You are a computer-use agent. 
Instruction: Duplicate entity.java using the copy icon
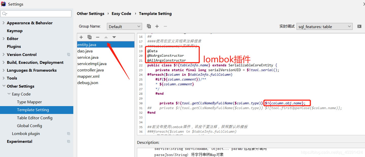coord(89,37)
